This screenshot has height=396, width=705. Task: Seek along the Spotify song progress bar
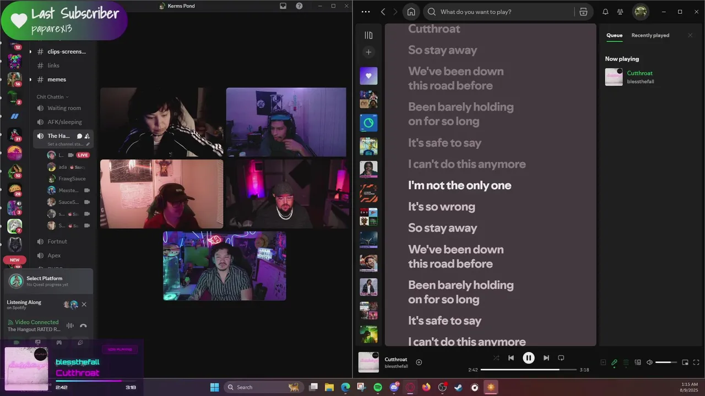pyautogui.click(x=529, y=370)
